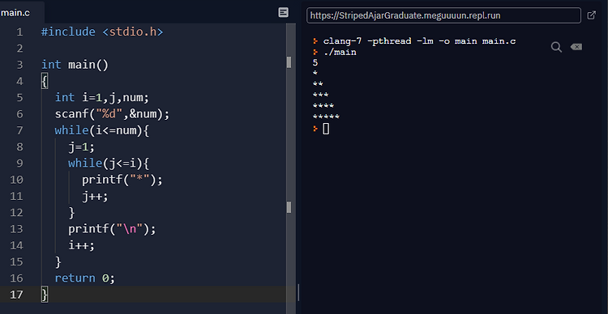Click the opening brace on line 4
The image size is (608, 314).
click(x=45, y=81)
